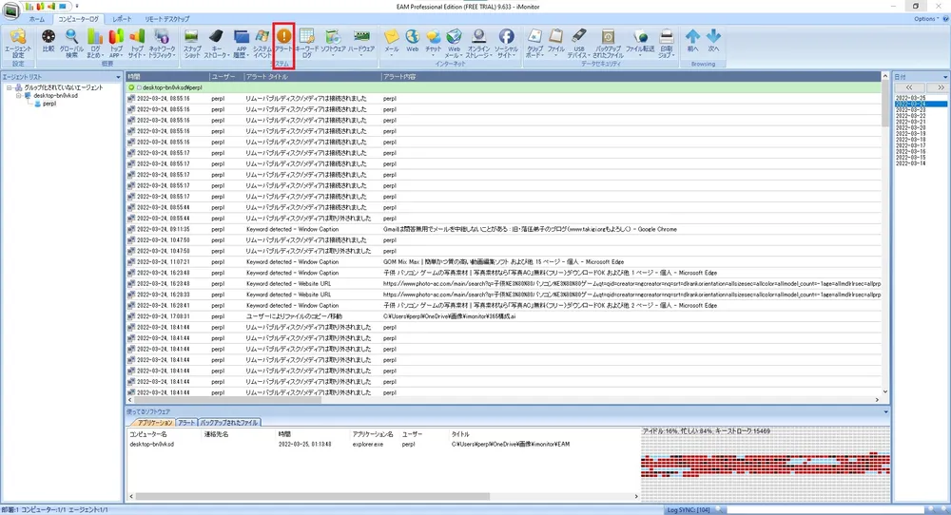Image resolution: width=951 pixels, height=515 pixels.
Task: Select date 2022-03-14 in date list
Action: 911,163
